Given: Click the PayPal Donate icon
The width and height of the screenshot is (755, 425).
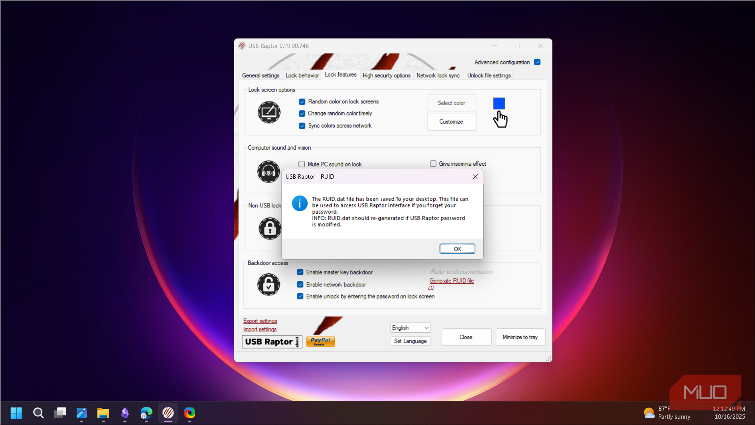Looking at the screenshot, I should tap(321, 341).
